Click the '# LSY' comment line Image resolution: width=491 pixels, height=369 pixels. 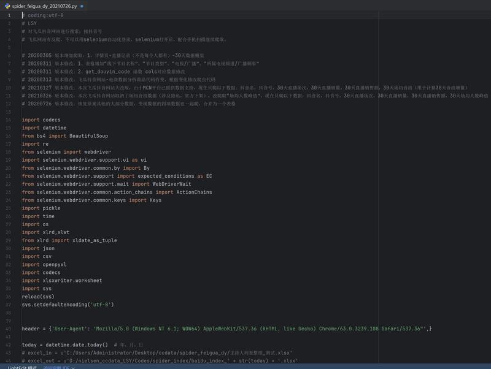coord(29,23)
